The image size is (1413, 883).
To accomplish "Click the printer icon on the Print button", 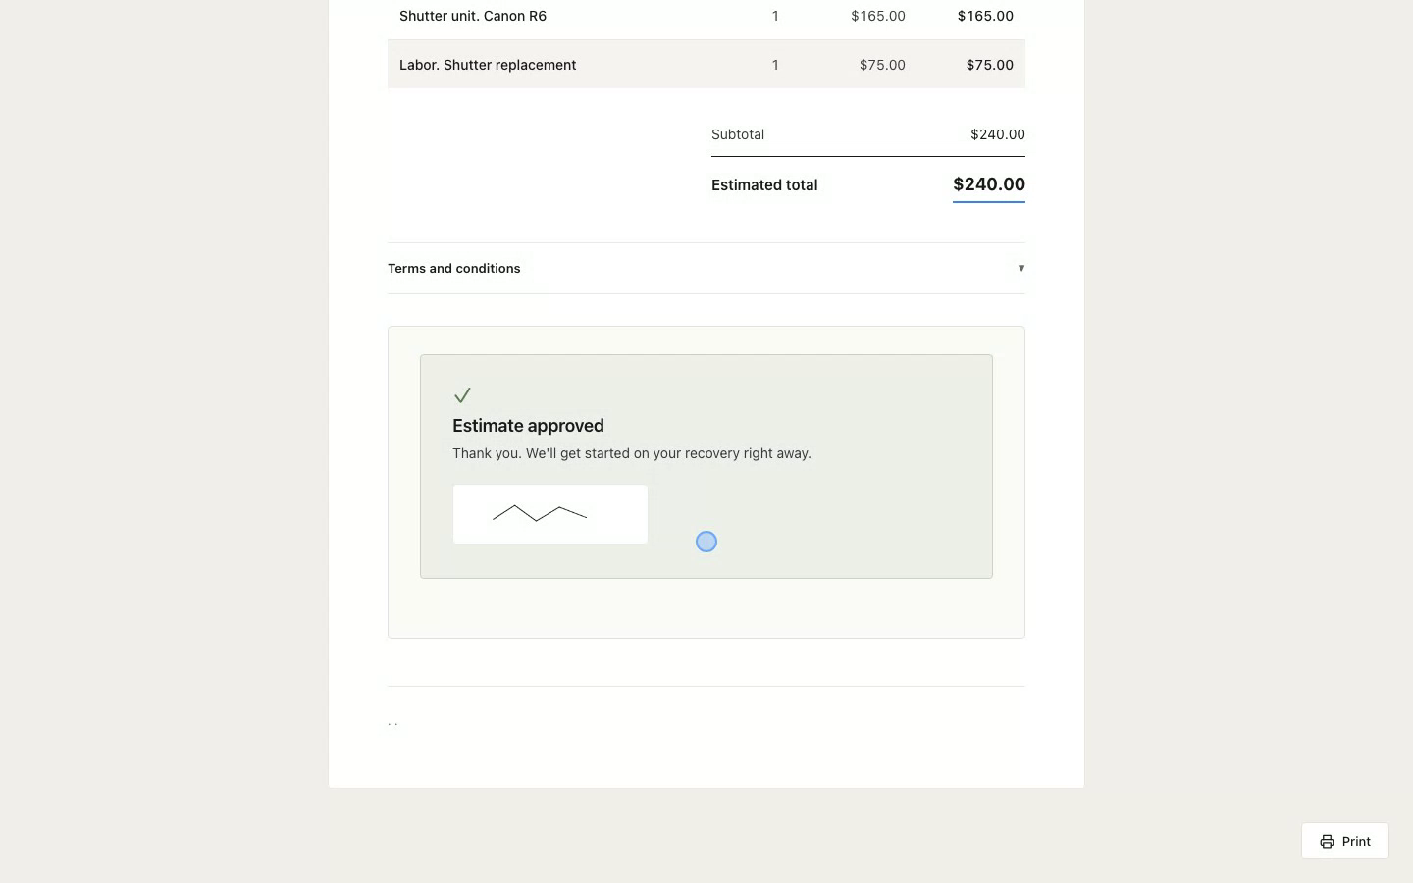I will click(1327, 842).
